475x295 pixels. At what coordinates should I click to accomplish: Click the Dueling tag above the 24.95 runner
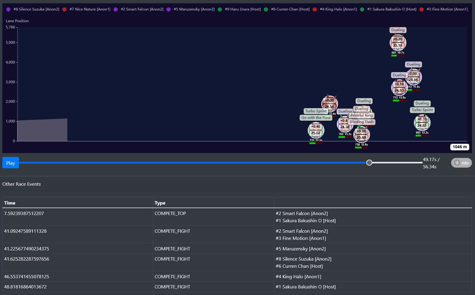tap(413, 64)
